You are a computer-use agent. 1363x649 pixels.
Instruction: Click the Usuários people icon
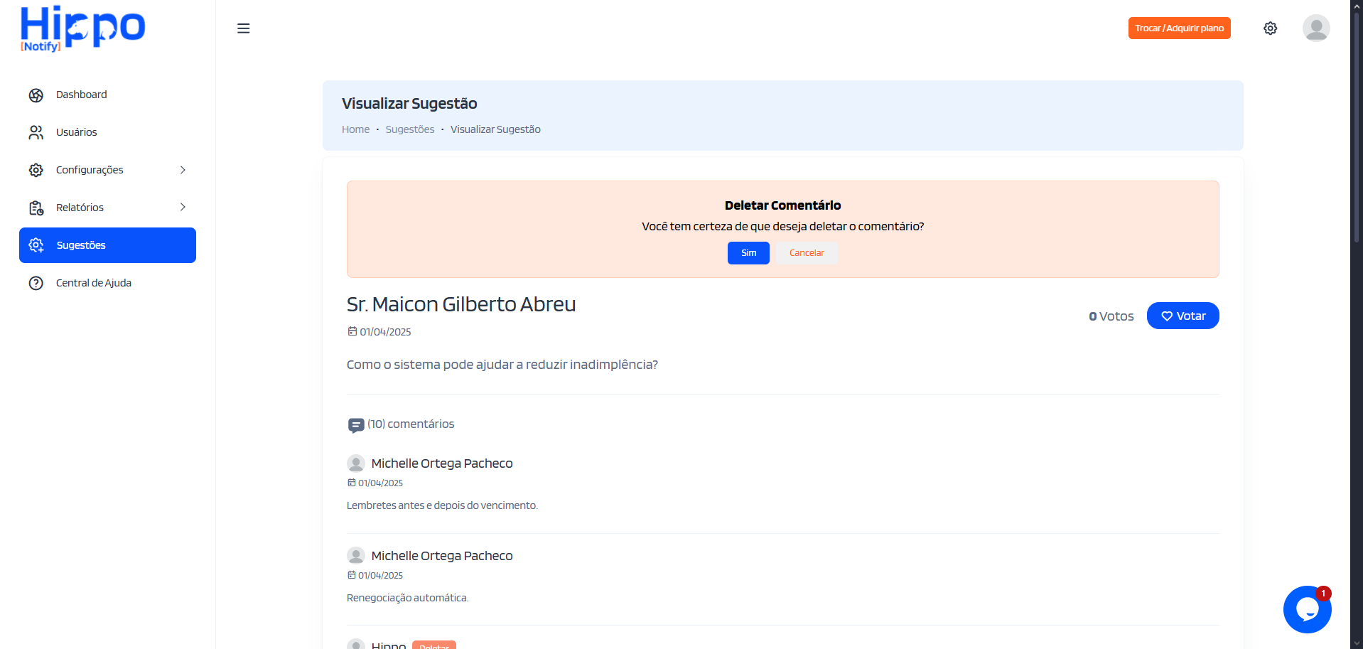point(36,133)
